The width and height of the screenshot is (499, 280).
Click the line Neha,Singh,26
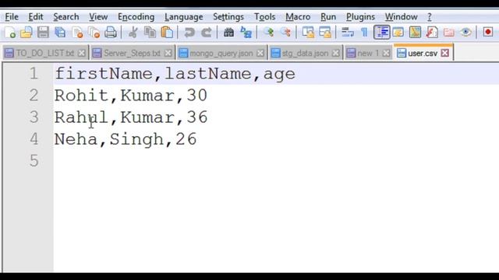click(x=126, y=139)
